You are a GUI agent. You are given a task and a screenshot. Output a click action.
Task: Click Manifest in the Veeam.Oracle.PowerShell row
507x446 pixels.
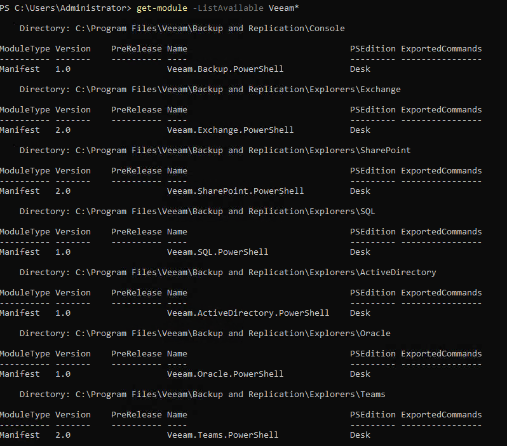pos(20,374)
